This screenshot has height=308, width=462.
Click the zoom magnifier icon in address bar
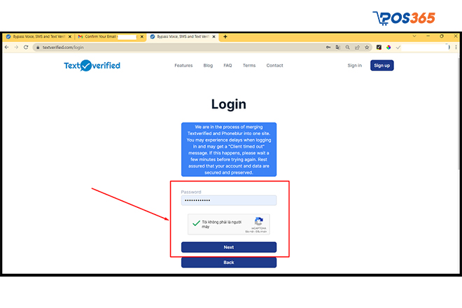pyautogui.click(x=348, y=47)
